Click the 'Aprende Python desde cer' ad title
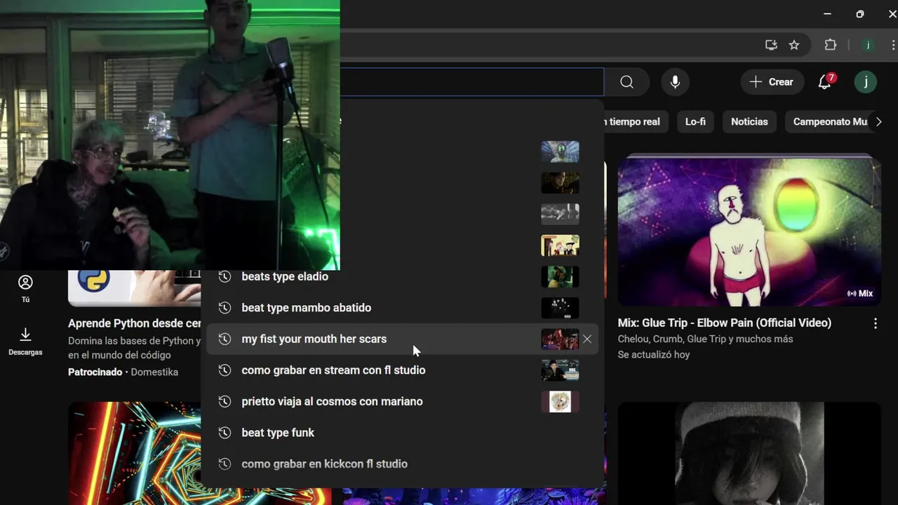Image resolution: width=898 pixels, height=505 pixels. [x=135, y=323]
